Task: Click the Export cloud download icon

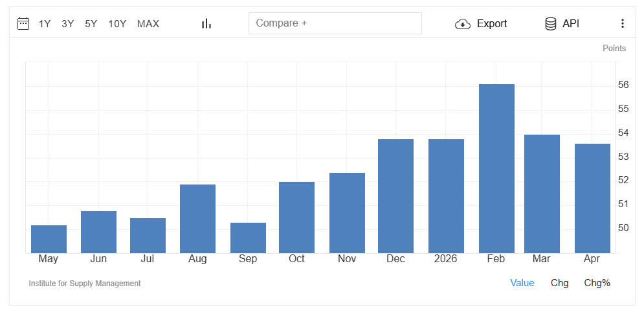Action: (x=463, y=24)
